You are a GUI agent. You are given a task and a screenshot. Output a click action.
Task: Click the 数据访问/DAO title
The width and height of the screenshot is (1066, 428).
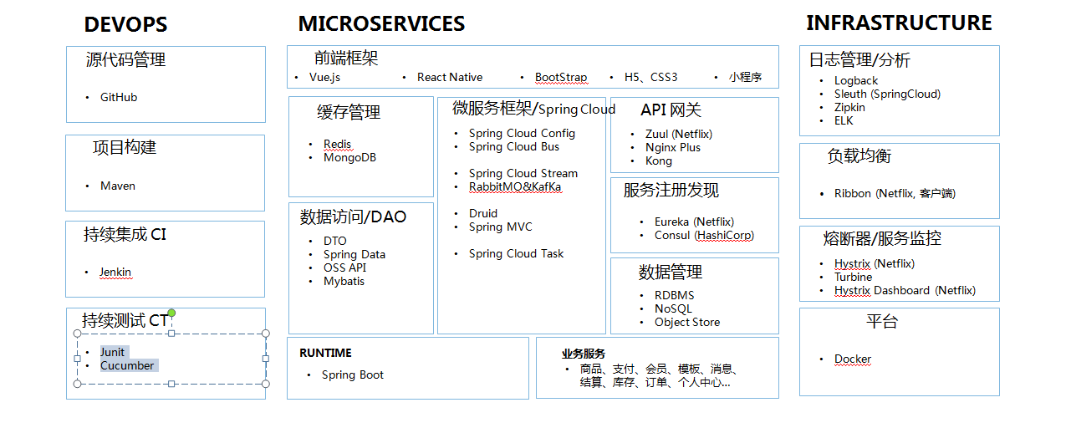[353, 217]
